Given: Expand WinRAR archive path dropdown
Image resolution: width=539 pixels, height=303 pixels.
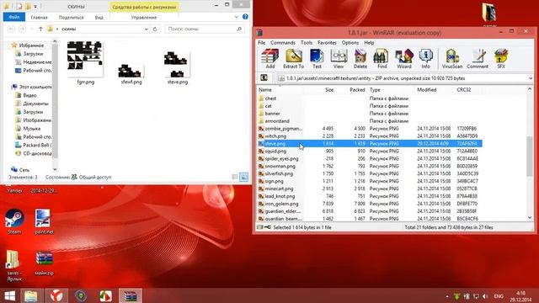Looking at the screenshot, I should pos(531,78).
